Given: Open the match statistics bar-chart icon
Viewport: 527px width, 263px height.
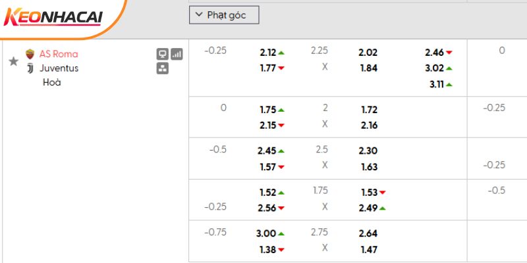Looking at the screenshot, I should coord(177,54).
